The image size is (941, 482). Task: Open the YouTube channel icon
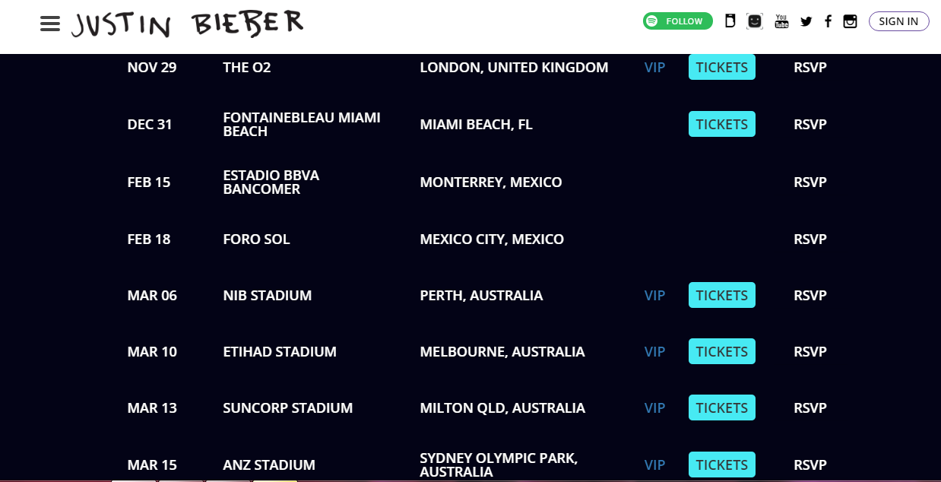(781, 21)
